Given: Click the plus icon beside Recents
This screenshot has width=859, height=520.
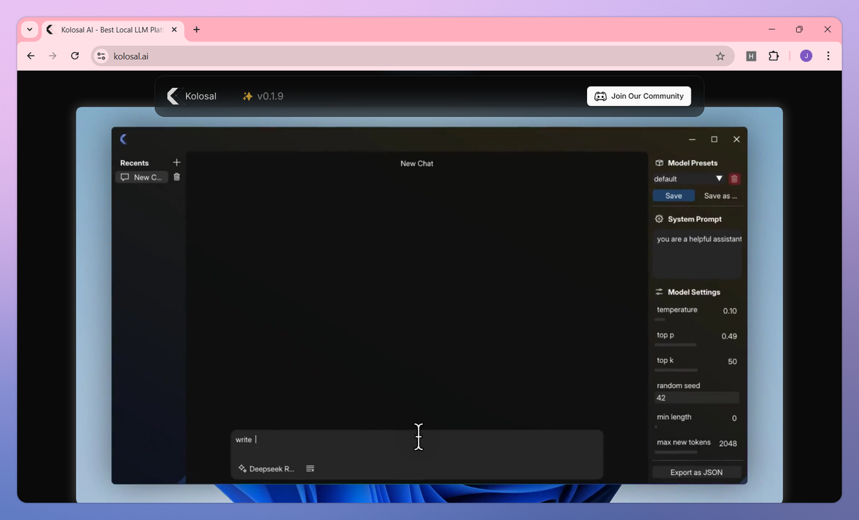Looking at the screenshot, I should 177,162.
